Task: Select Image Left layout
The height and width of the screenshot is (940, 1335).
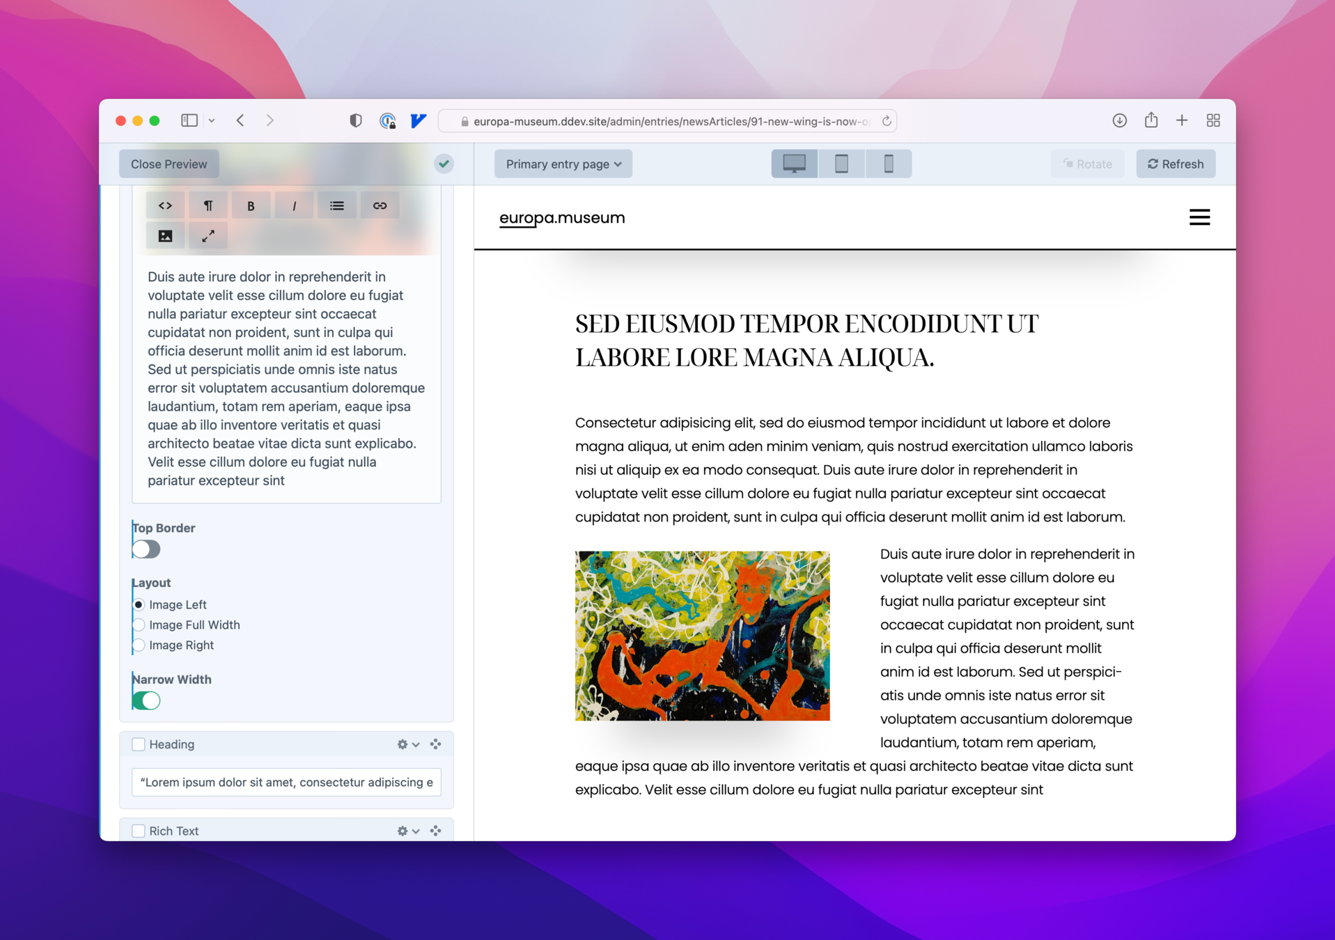Action: 139,604
